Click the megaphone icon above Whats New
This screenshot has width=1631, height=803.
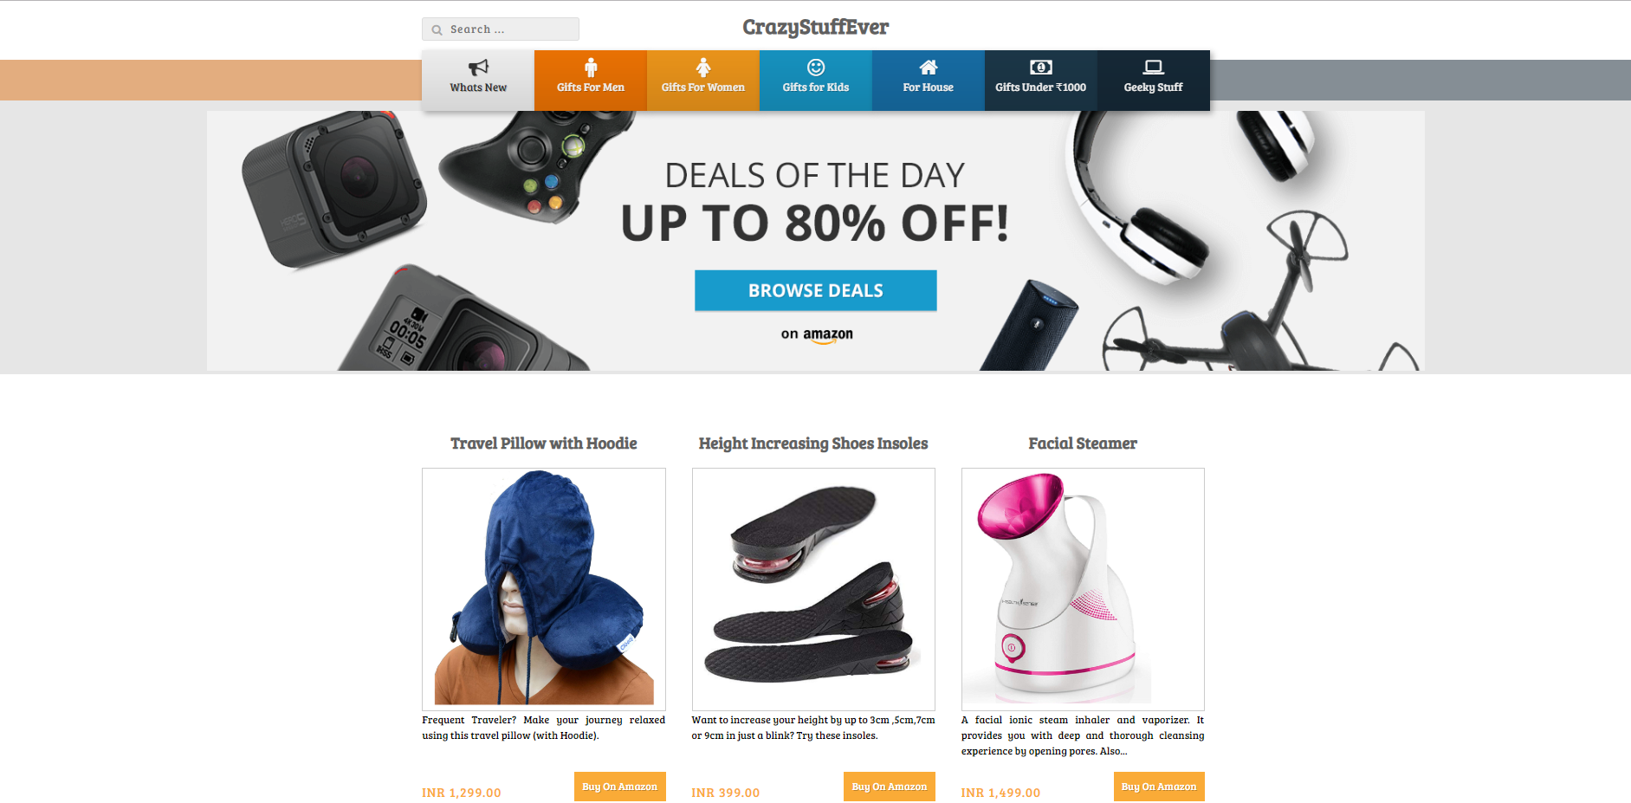coord(478,68)
